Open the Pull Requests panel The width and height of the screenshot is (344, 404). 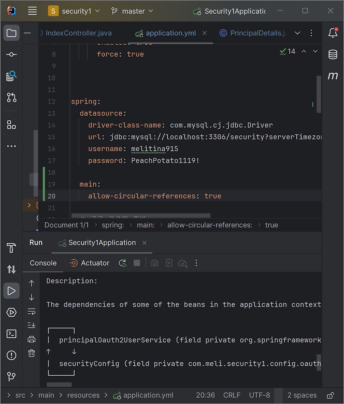click(x=11, y=98)
